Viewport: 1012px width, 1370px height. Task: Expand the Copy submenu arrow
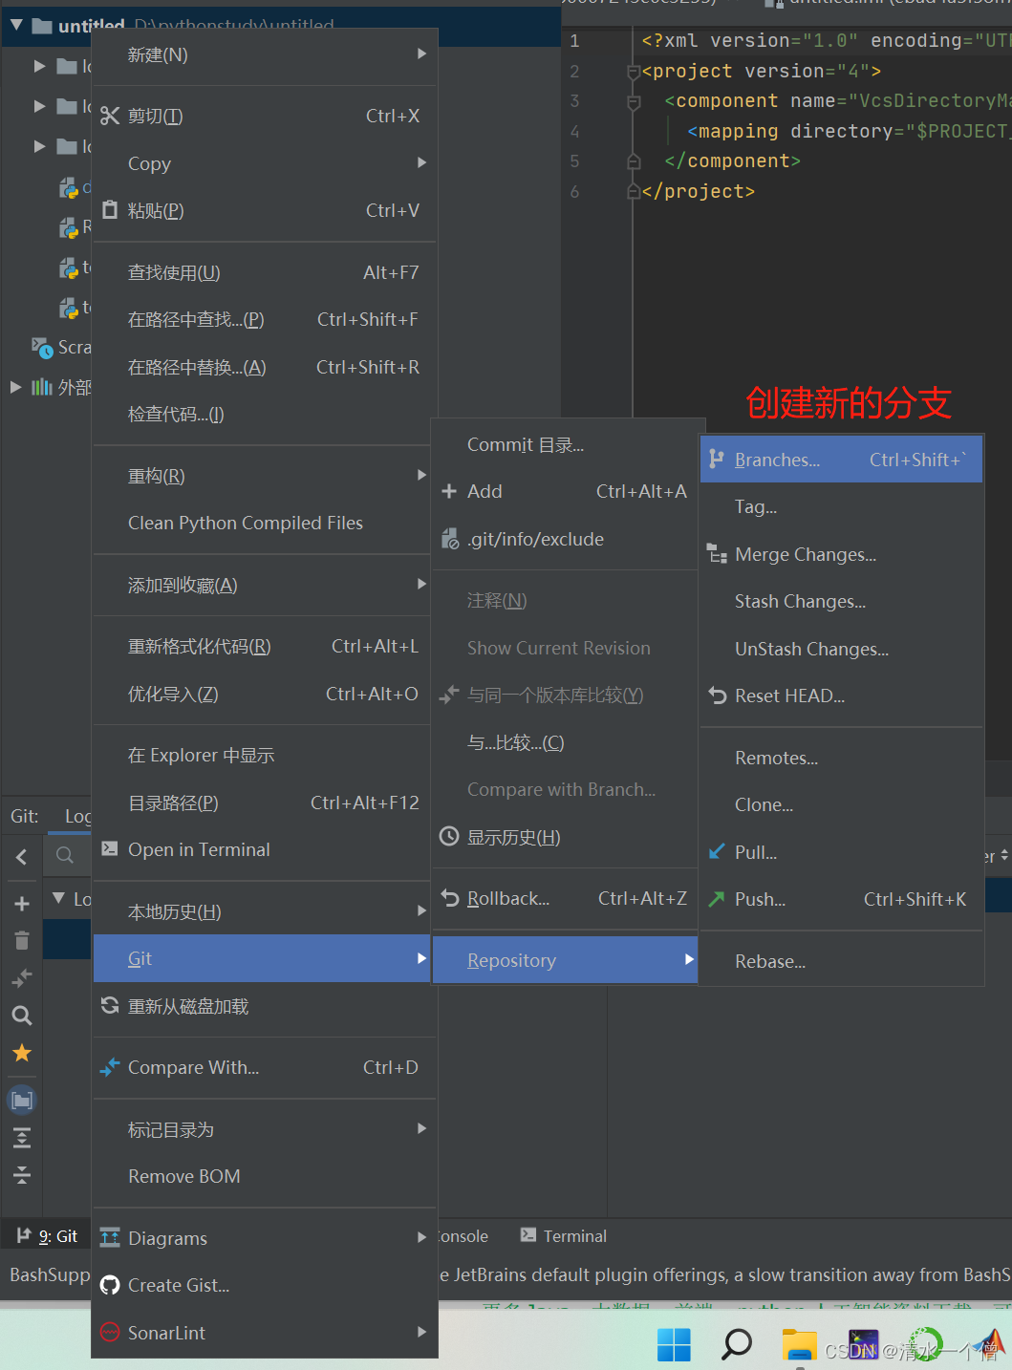point(421,162)
